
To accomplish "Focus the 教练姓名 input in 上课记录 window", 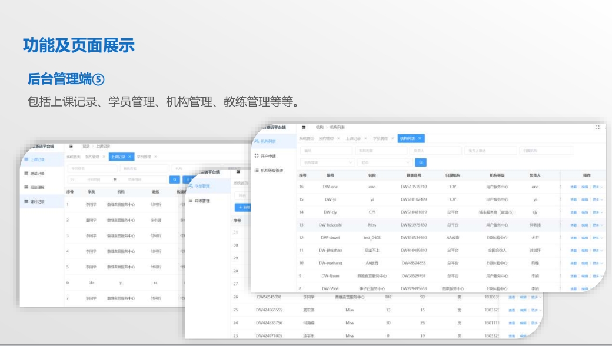I will click(144, 168).
